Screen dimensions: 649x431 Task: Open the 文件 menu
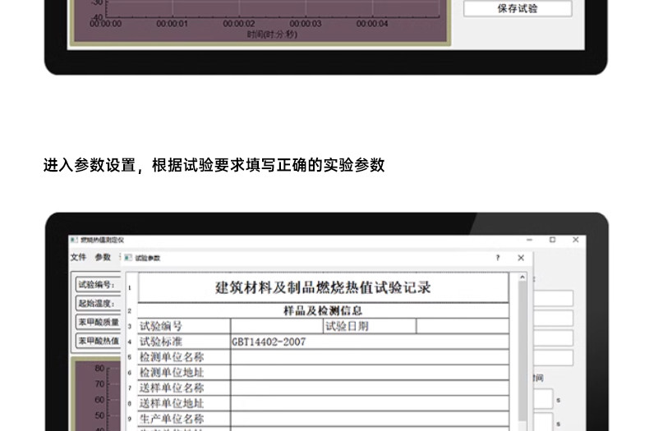78,257
